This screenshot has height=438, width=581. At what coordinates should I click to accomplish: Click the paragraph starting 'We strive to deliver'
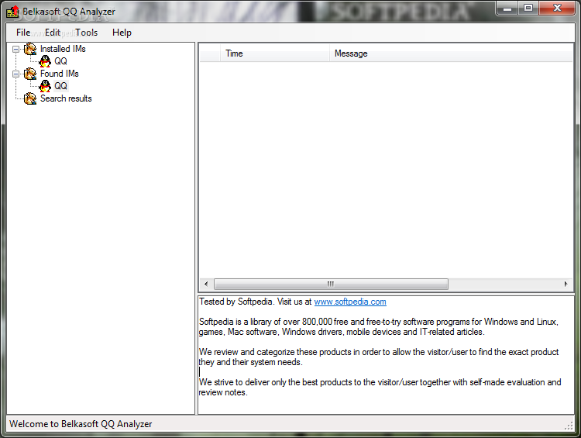pyautogui.click(x=380, y=387)
